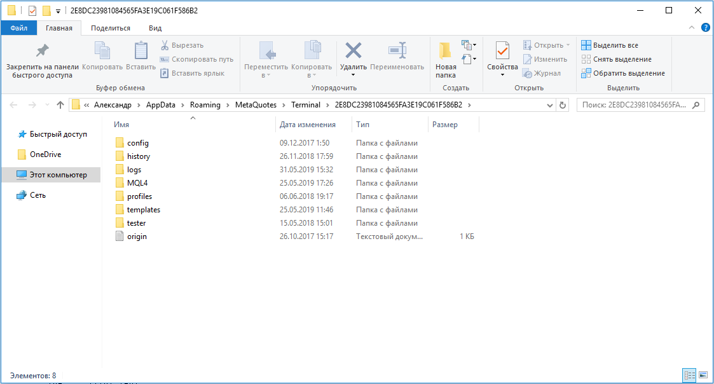The width and height of the screenshot is (714, 384).
Task: Open the Файл menu tab
Action: pyautogui.click(x=18, y=28)
